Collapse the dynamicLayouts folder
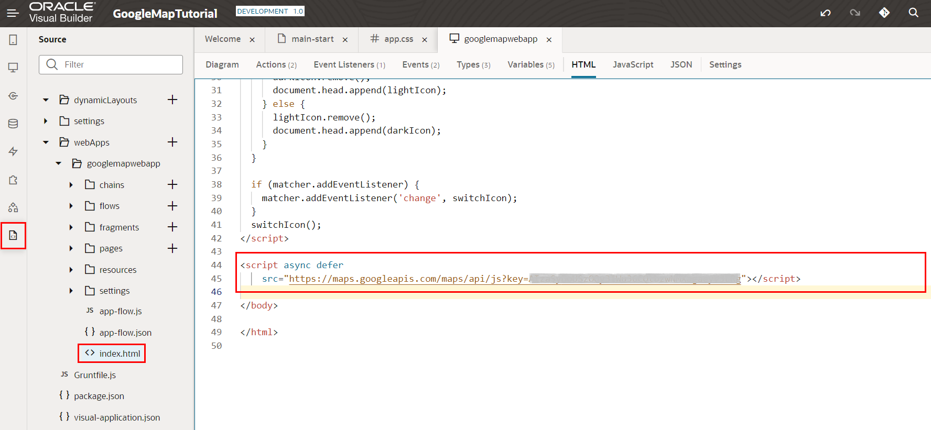The width and height of the screenshot is (931, 430). pyautogui.click(x=46, y=100)
